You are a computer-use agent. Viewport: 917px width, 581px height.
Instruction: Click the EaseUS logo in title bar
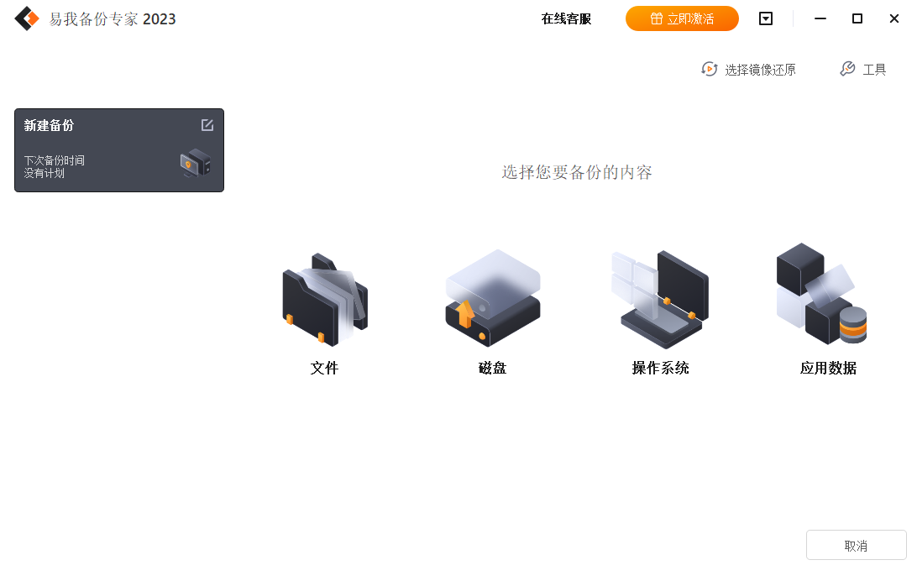tap(27, 18)
